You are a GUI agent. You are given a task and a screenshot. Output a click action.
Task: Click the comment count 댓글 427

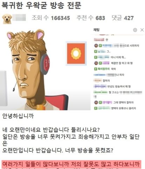(123, 18)
